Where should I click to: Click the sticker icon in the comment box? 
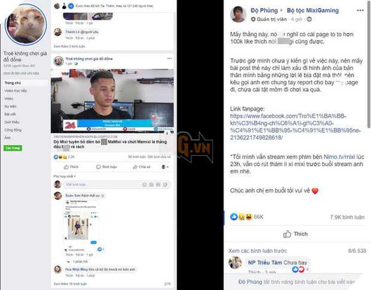[165, 185]
